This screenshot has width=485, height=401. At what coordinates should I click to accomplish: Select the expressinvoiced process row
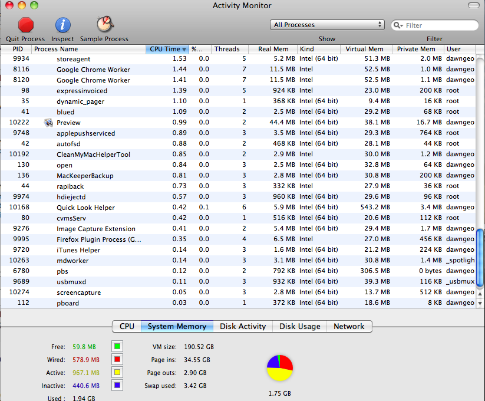pos(238,91)
